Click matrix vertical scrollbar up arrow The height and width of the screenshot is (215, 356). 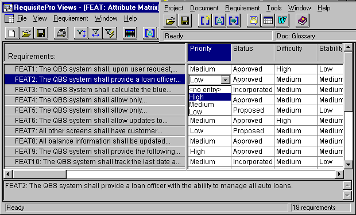pyautogui.click(x=348, y=47)
